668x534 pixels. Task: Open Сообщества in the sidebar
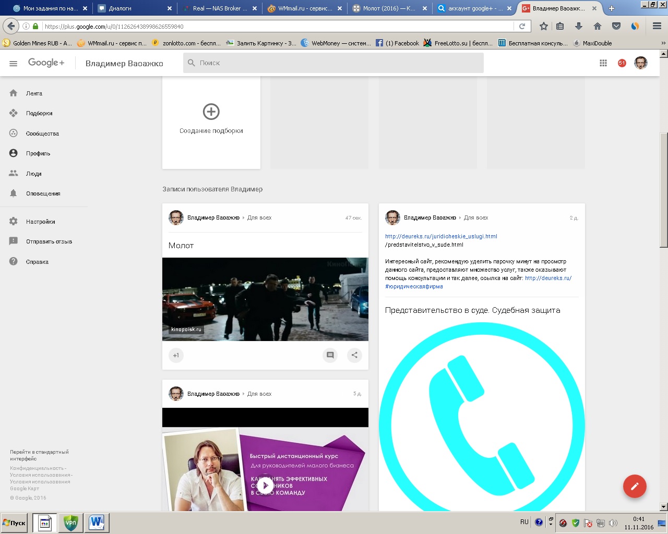[x=42, y=133]
